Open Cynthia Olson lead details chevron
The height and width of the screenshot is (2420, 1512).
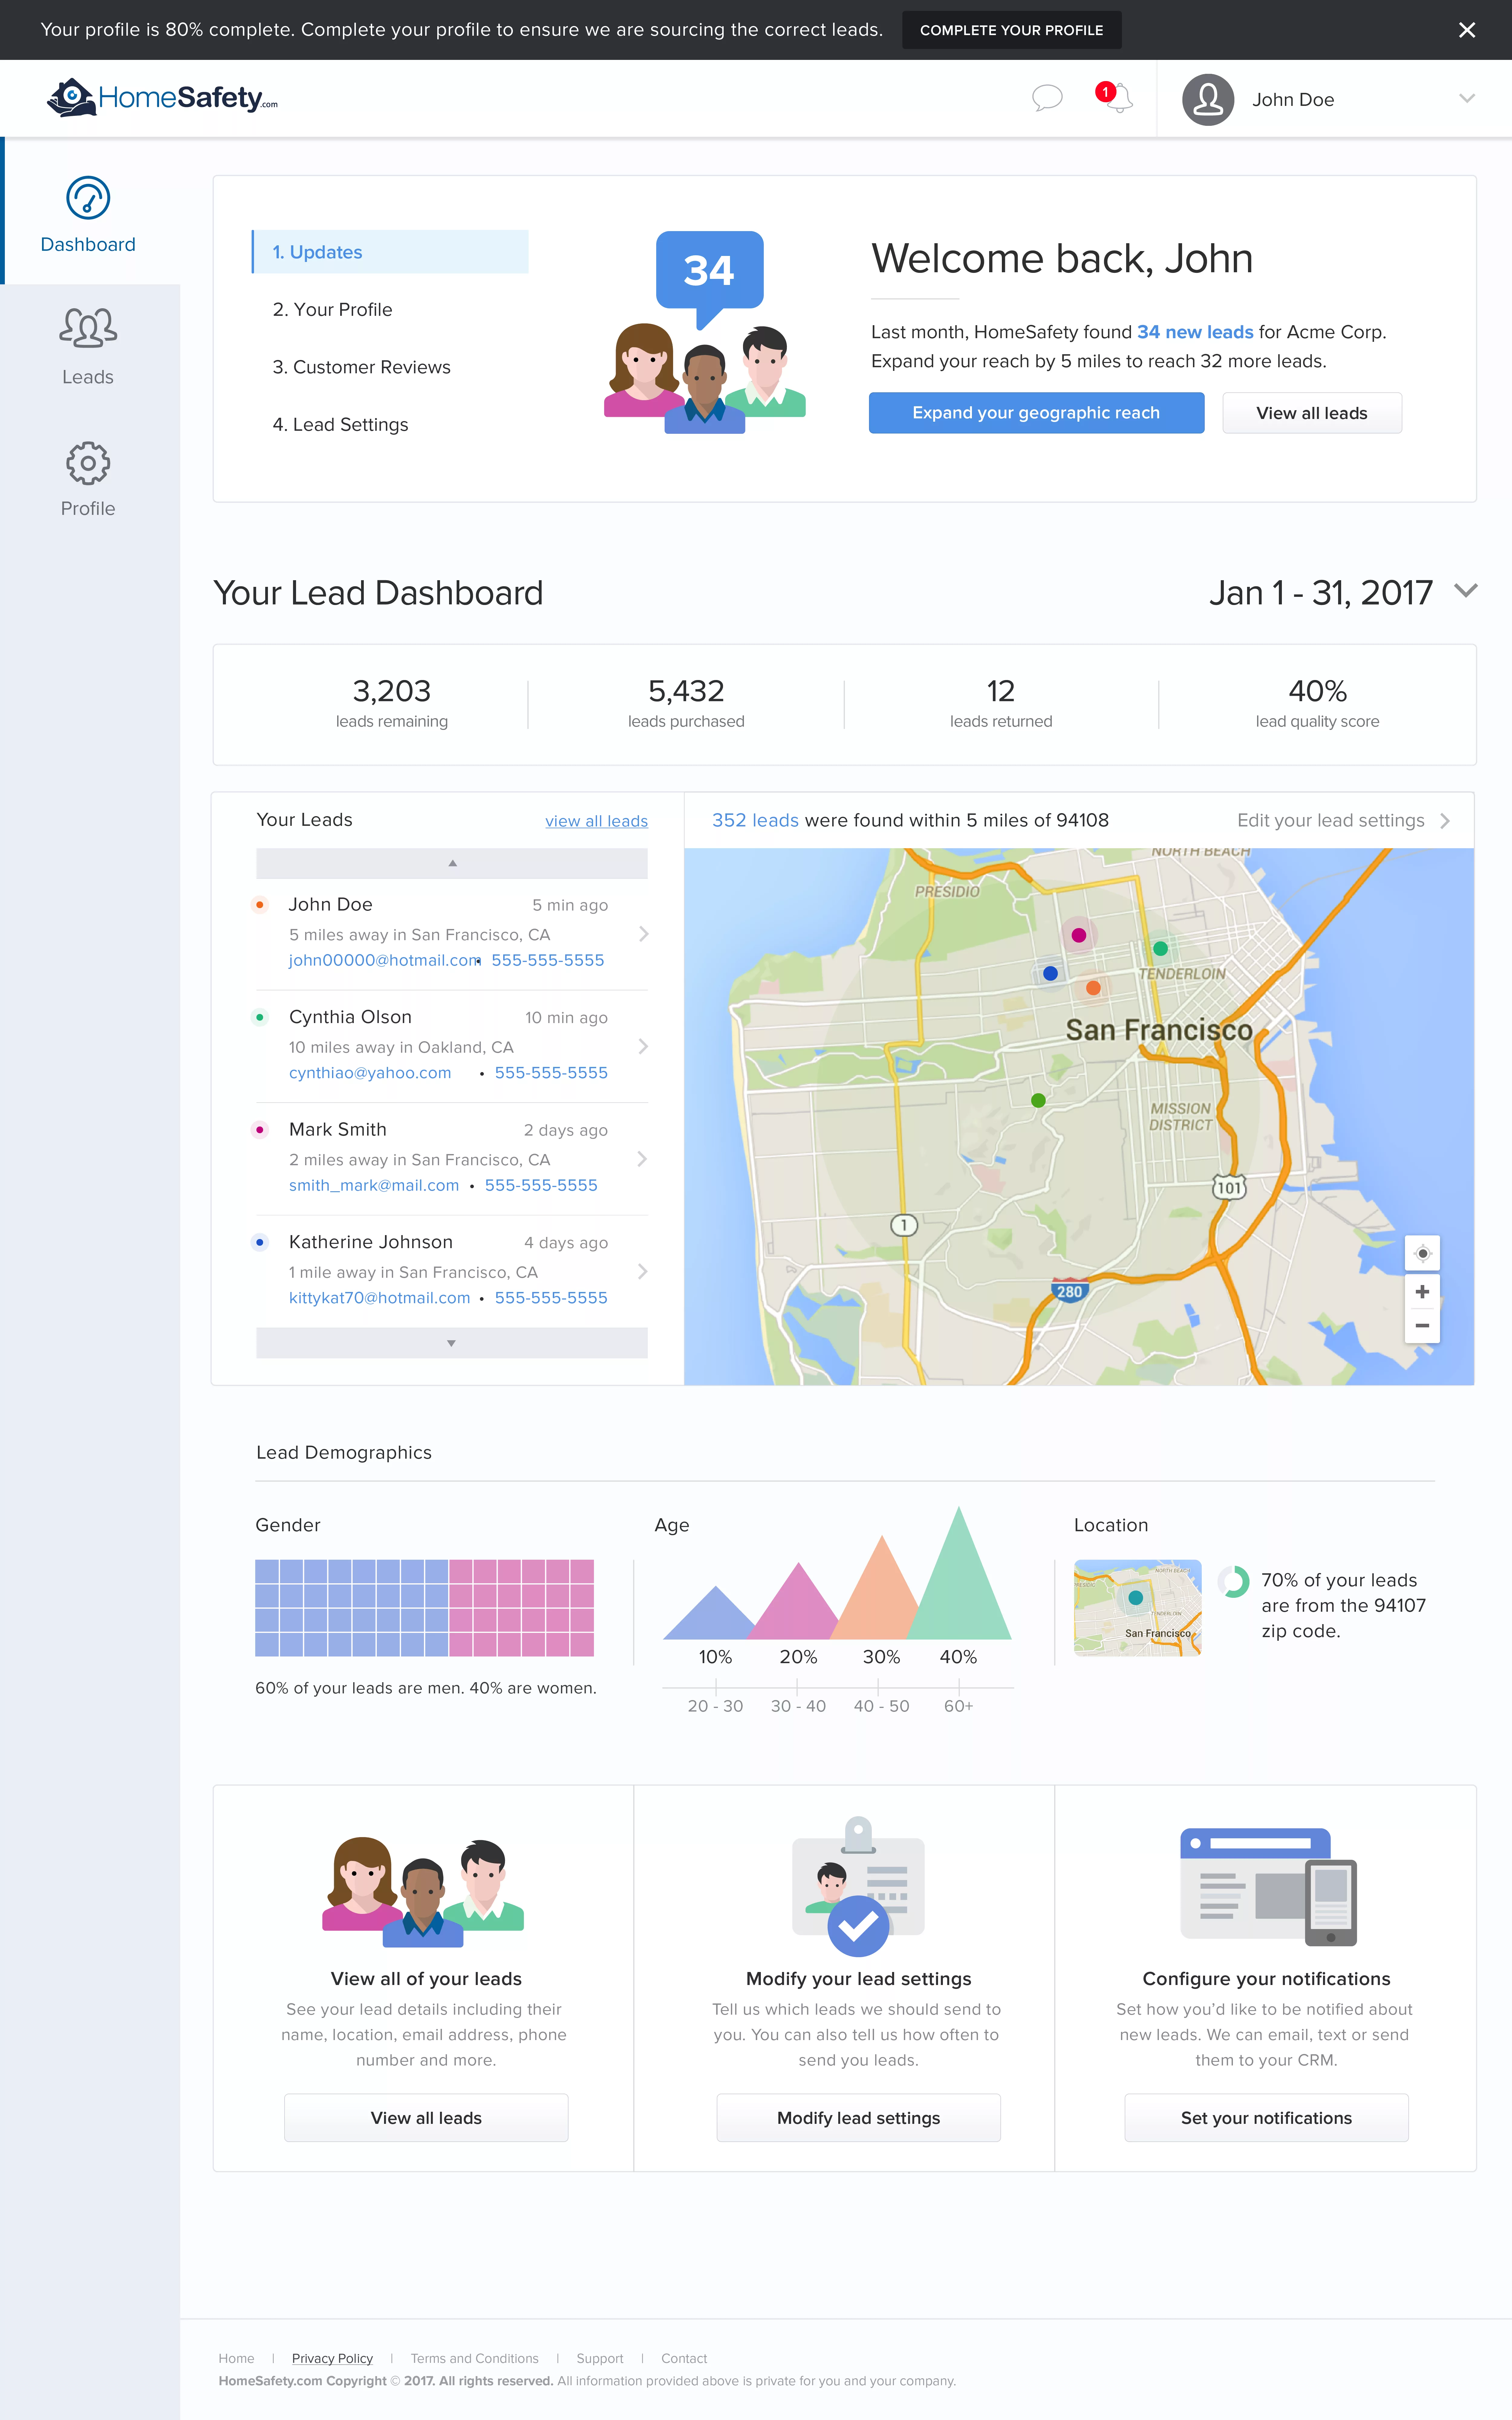[643, 1046]
